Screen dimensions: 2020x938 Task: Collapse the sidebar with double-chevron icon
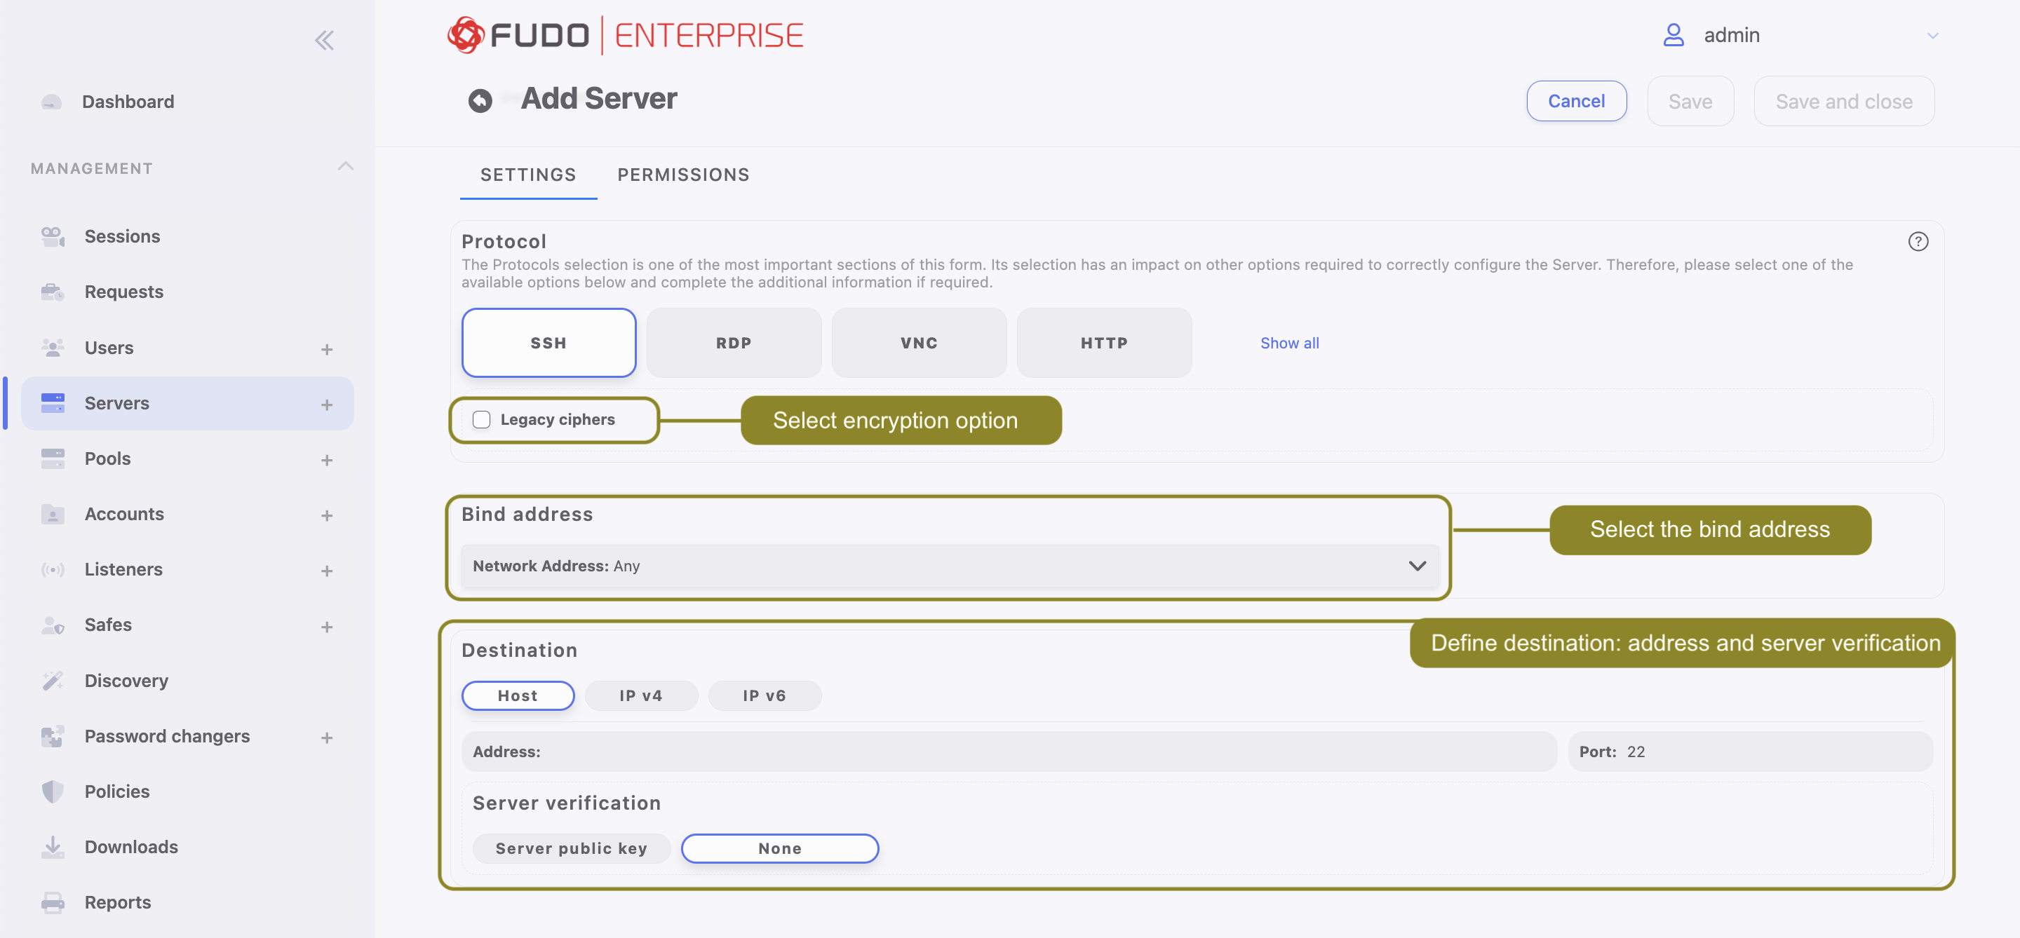(324, 40)
